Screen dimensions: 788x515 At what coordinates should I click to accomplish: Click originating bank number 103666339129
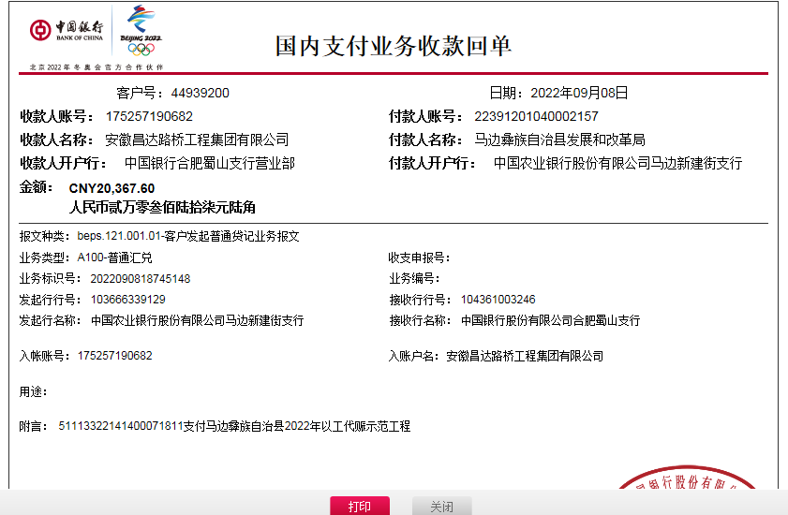[x=128, y=299]
